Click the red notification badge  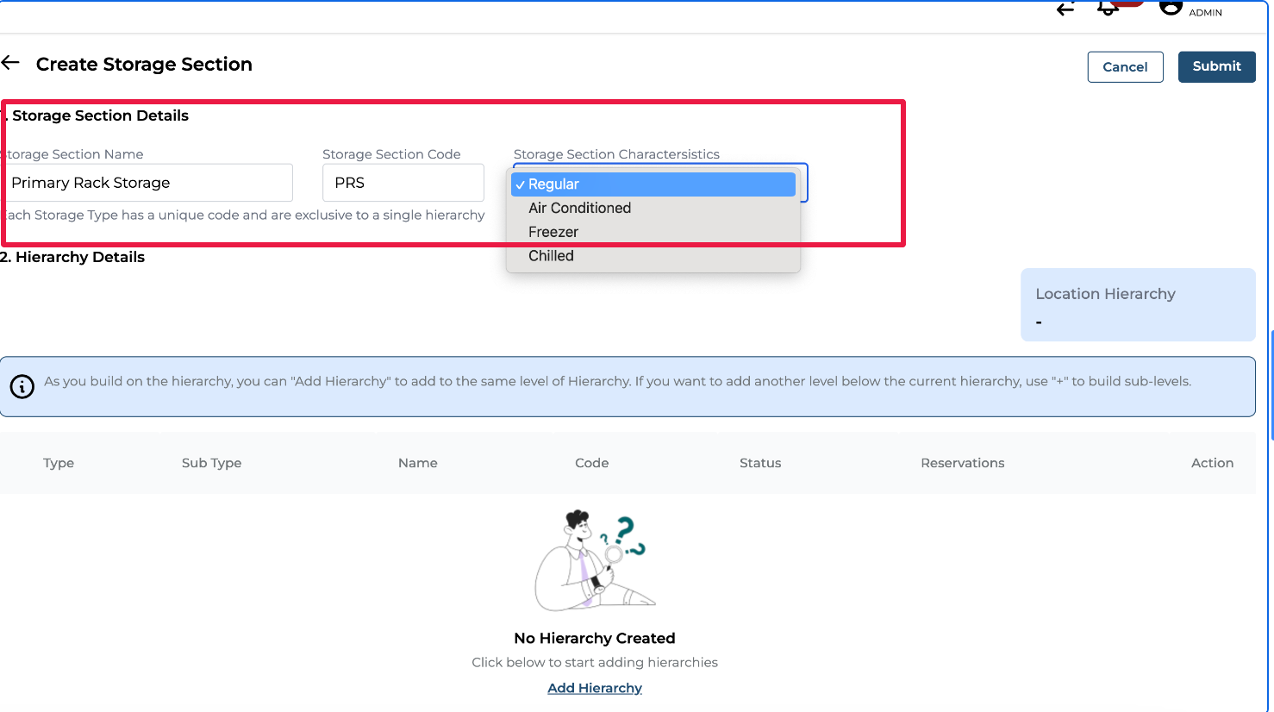tap(1127, 3)
